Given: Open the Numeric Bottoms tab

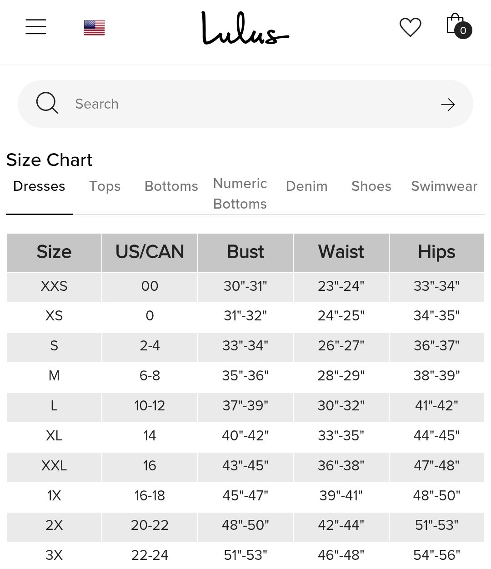Looking at the screenshot, I should (240, 194).
